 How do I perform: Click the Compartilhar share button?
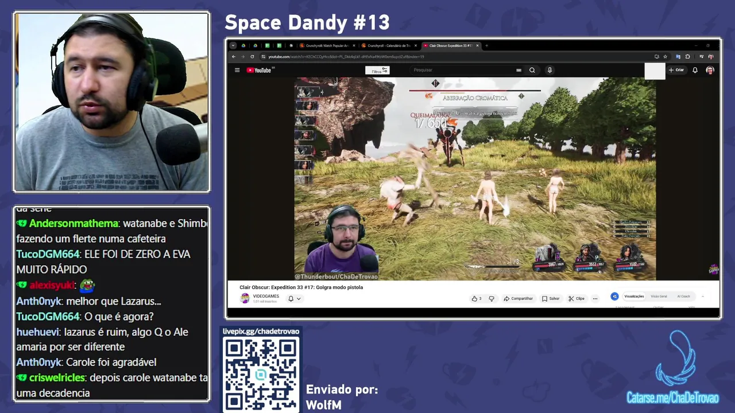click(518, 298)
